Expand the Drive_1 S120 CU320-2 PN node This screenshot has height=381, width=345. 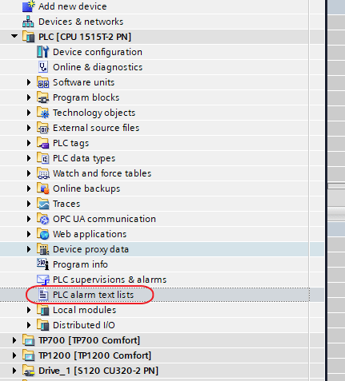pyautogui.click(x=14, y=371)
